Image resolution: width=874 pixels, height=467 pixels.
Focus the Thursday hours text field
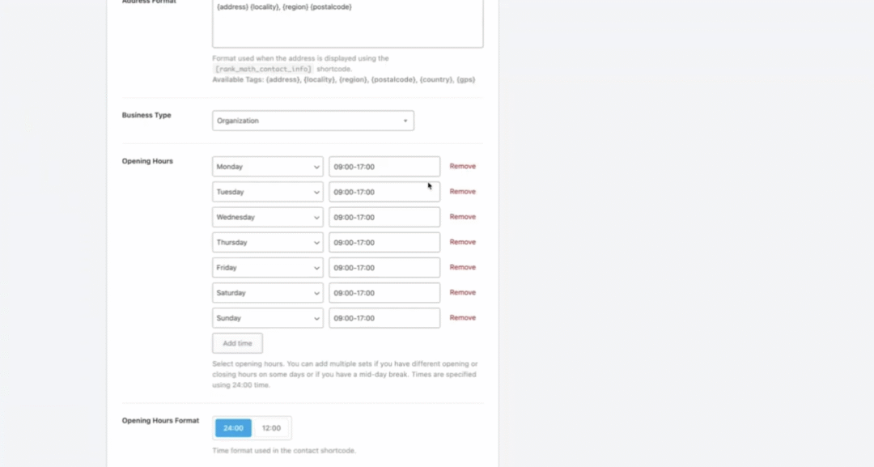[x=384, y=242]
